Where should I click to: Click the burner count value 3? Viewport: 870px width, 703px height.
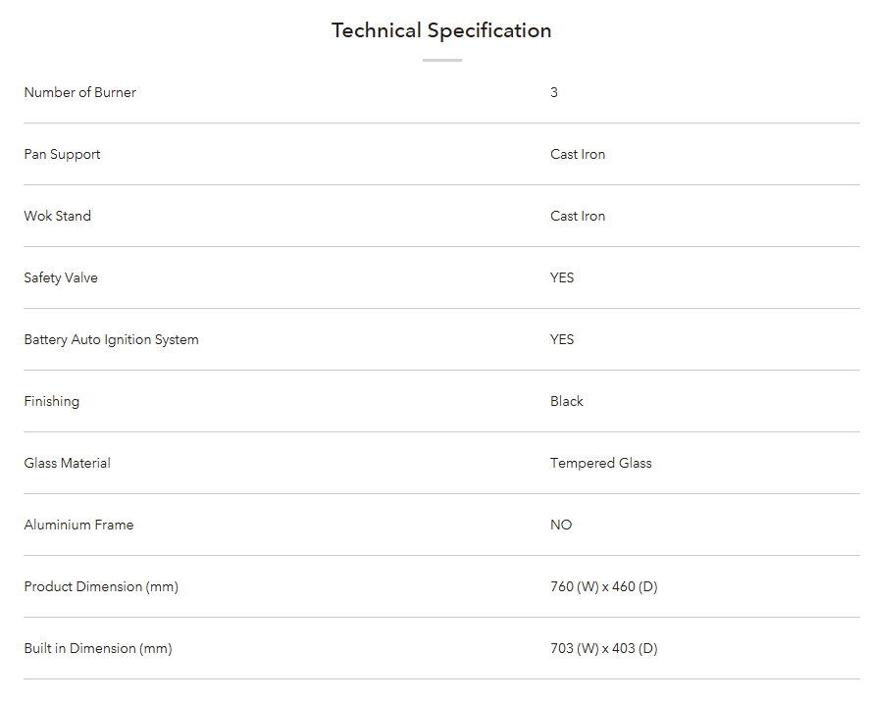click(554, 92)
